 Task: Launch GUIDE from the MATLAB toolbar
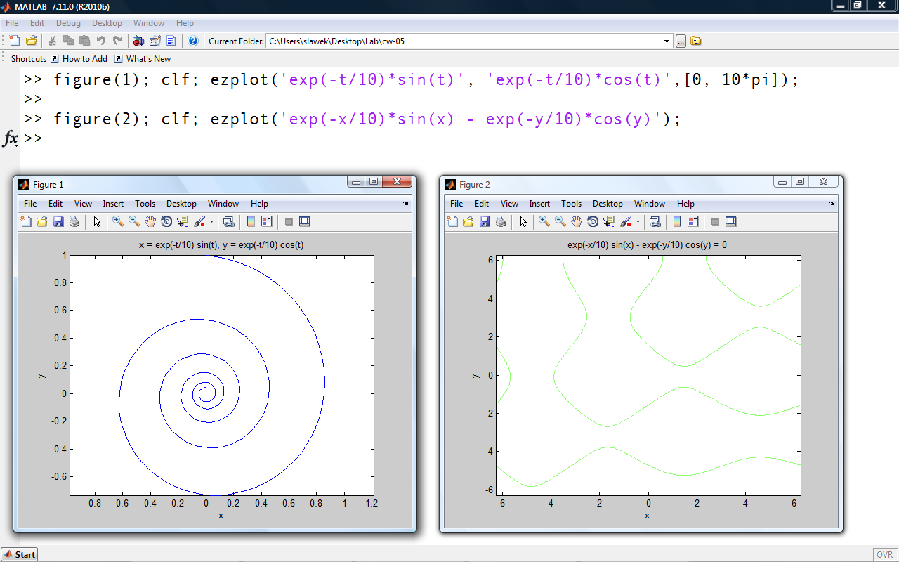pos(155,41)
